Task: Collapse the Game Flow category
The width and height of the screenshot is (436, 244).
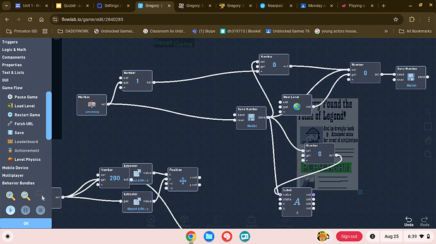Action: (13, 88)
